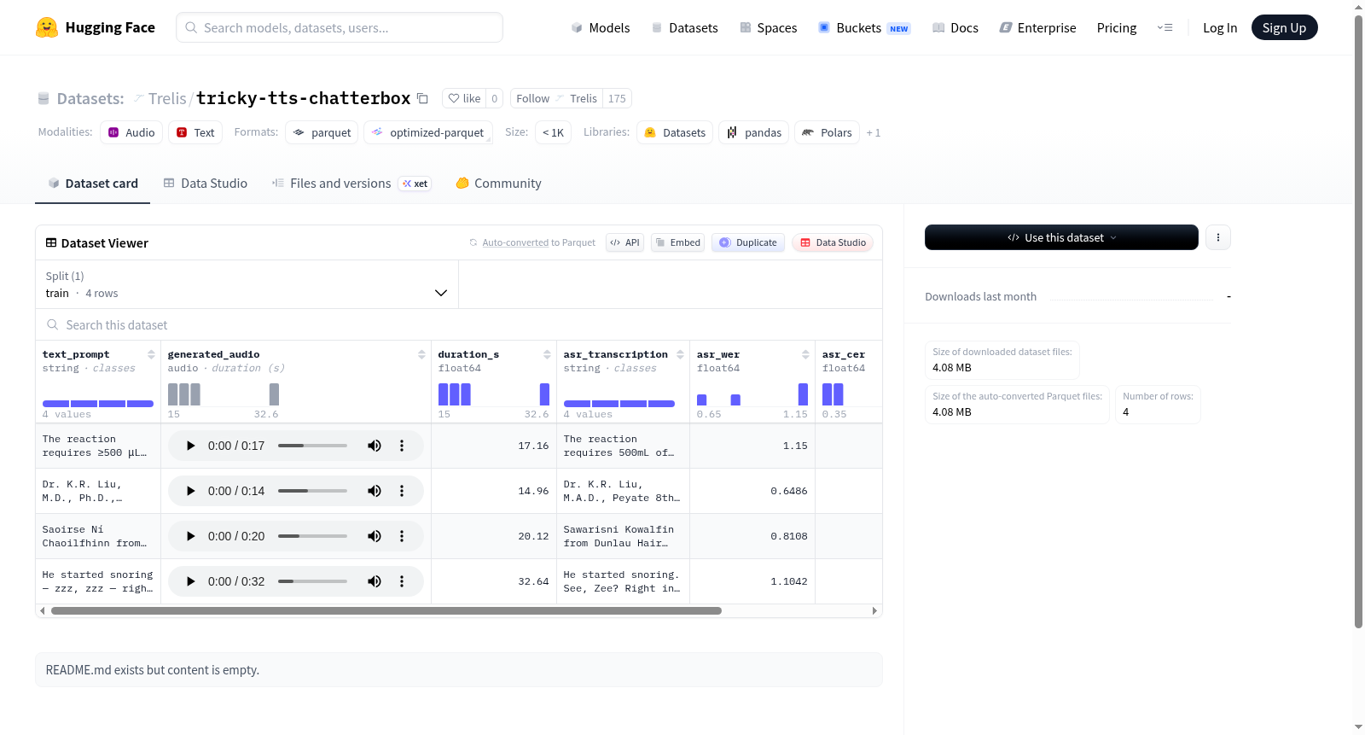Open more options for 0:17 audio

pos(402,446)
